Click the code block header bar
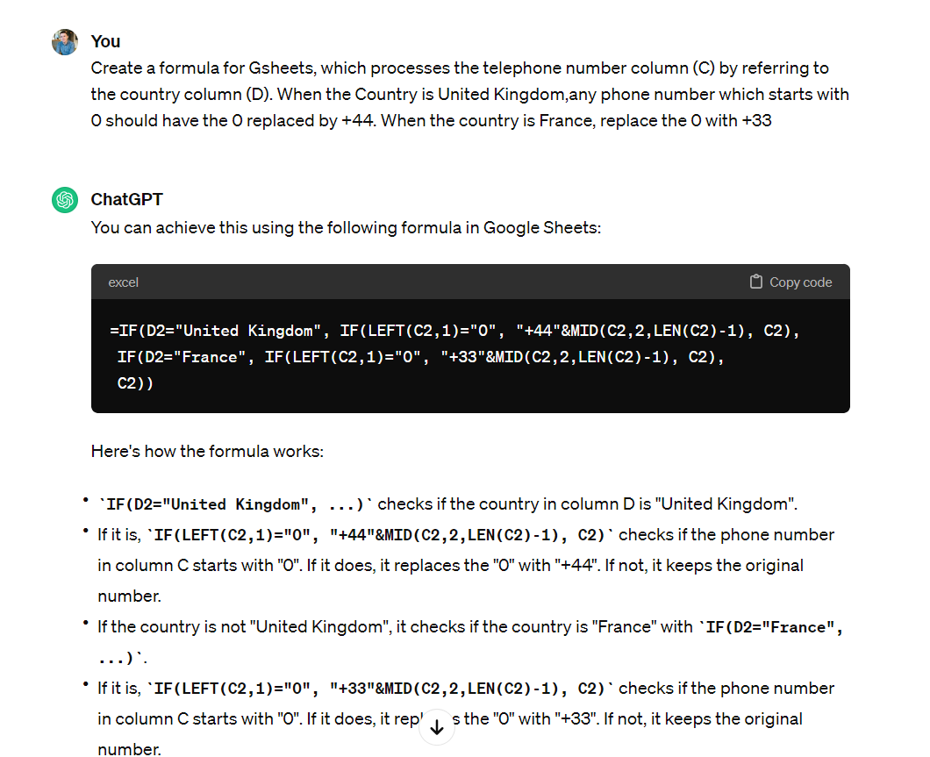The width and height of the screenshot is (930, 757). pos(470,282)
